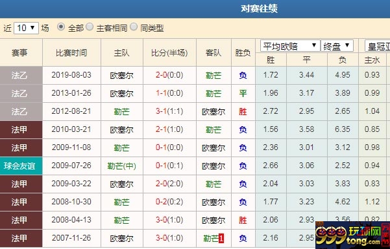The image size is (390, 249).
Task: Click the red card badge next to 勒芒
Action: [221, 239]
